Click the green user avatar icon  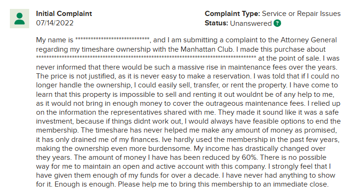pyautogui.click(x=19, y=18)
